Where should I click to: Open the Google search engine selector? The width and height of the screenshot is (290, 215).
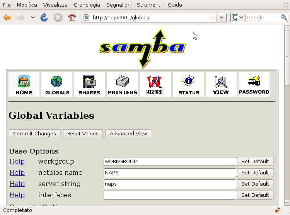click(238, 17)
